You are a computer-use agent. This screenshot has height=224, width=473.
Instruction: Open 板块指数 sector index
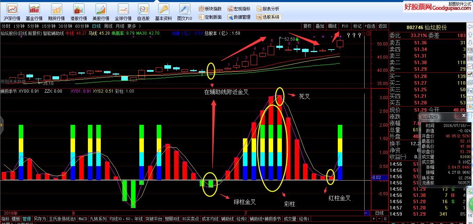(210, 9)
